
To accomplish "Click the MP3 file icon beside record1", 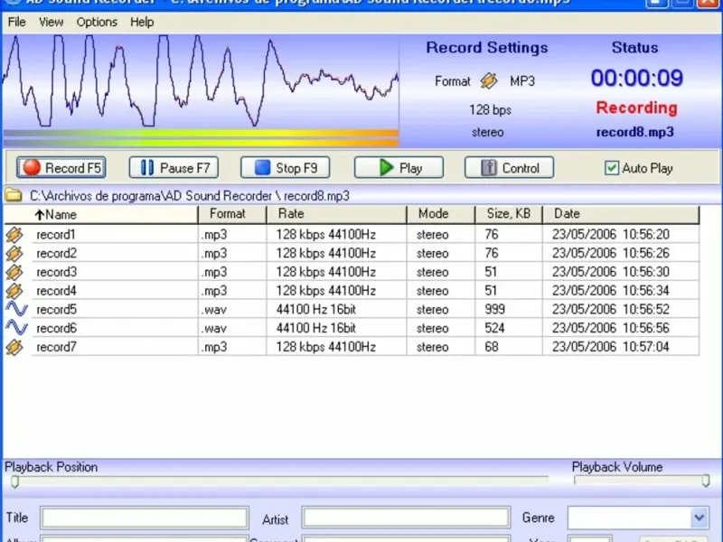I will (14, 234).
